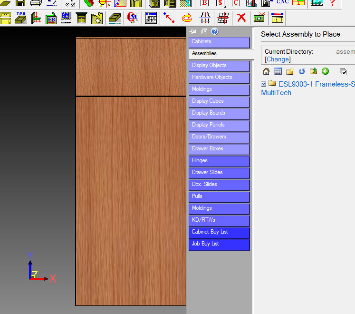The width and height of the screenshot is (355, 314).
Task: Click the new folder icon
Action: tap(289, 71)
